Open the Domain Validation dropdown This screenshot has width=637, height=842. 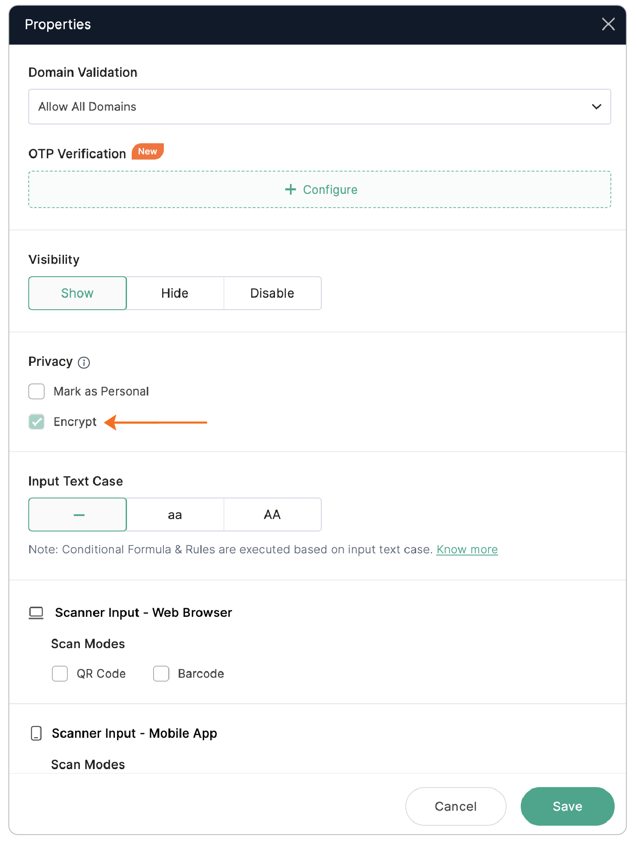(319, 107)
